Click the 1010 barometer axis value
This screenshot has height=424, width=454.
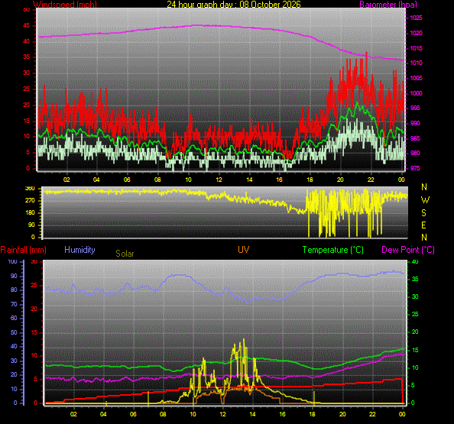(x=416, y=63)
